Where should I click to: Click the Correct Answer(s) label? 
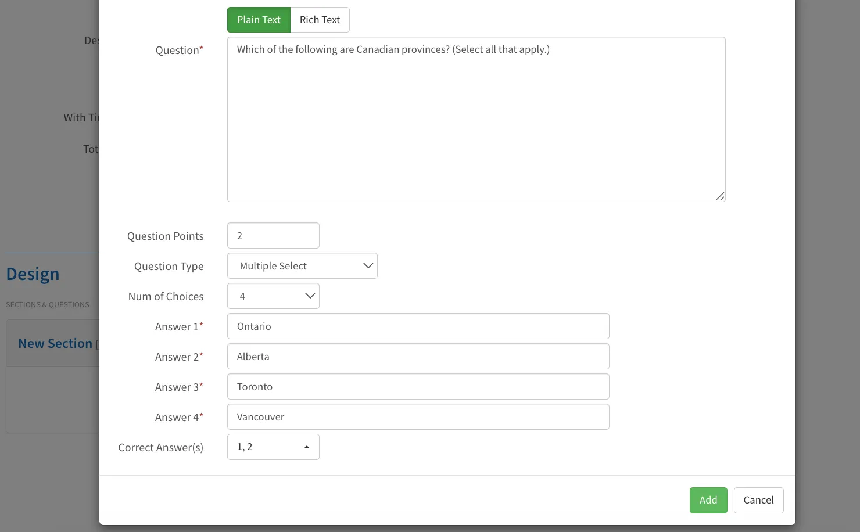pyautogui.click(x=160, y=448)
